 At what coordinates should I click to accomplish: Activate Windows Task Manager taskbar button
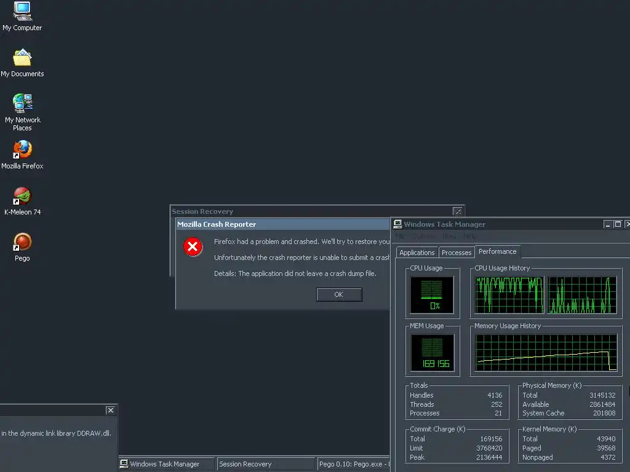point(166,463)
